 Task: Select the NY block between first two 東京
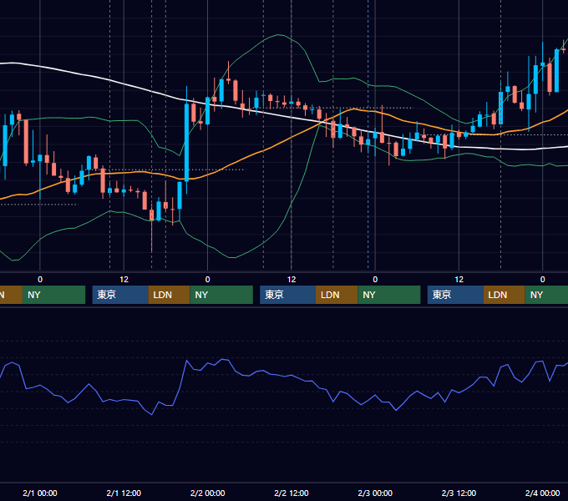[x=221, y=295]
